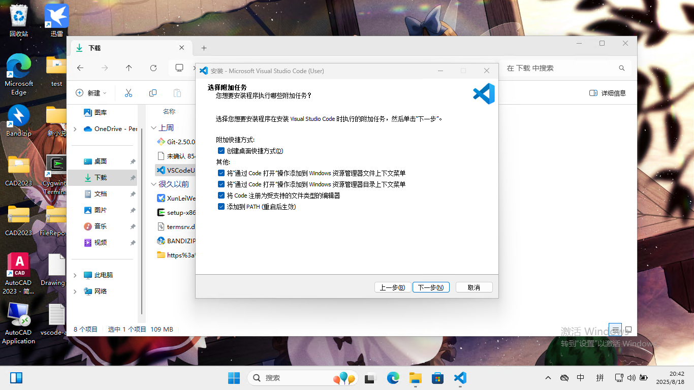The height and width of the screenshot is (390, 694).
Task: Uncheck 创建桌面快捷方式 option
Action: tap(222, 150)
